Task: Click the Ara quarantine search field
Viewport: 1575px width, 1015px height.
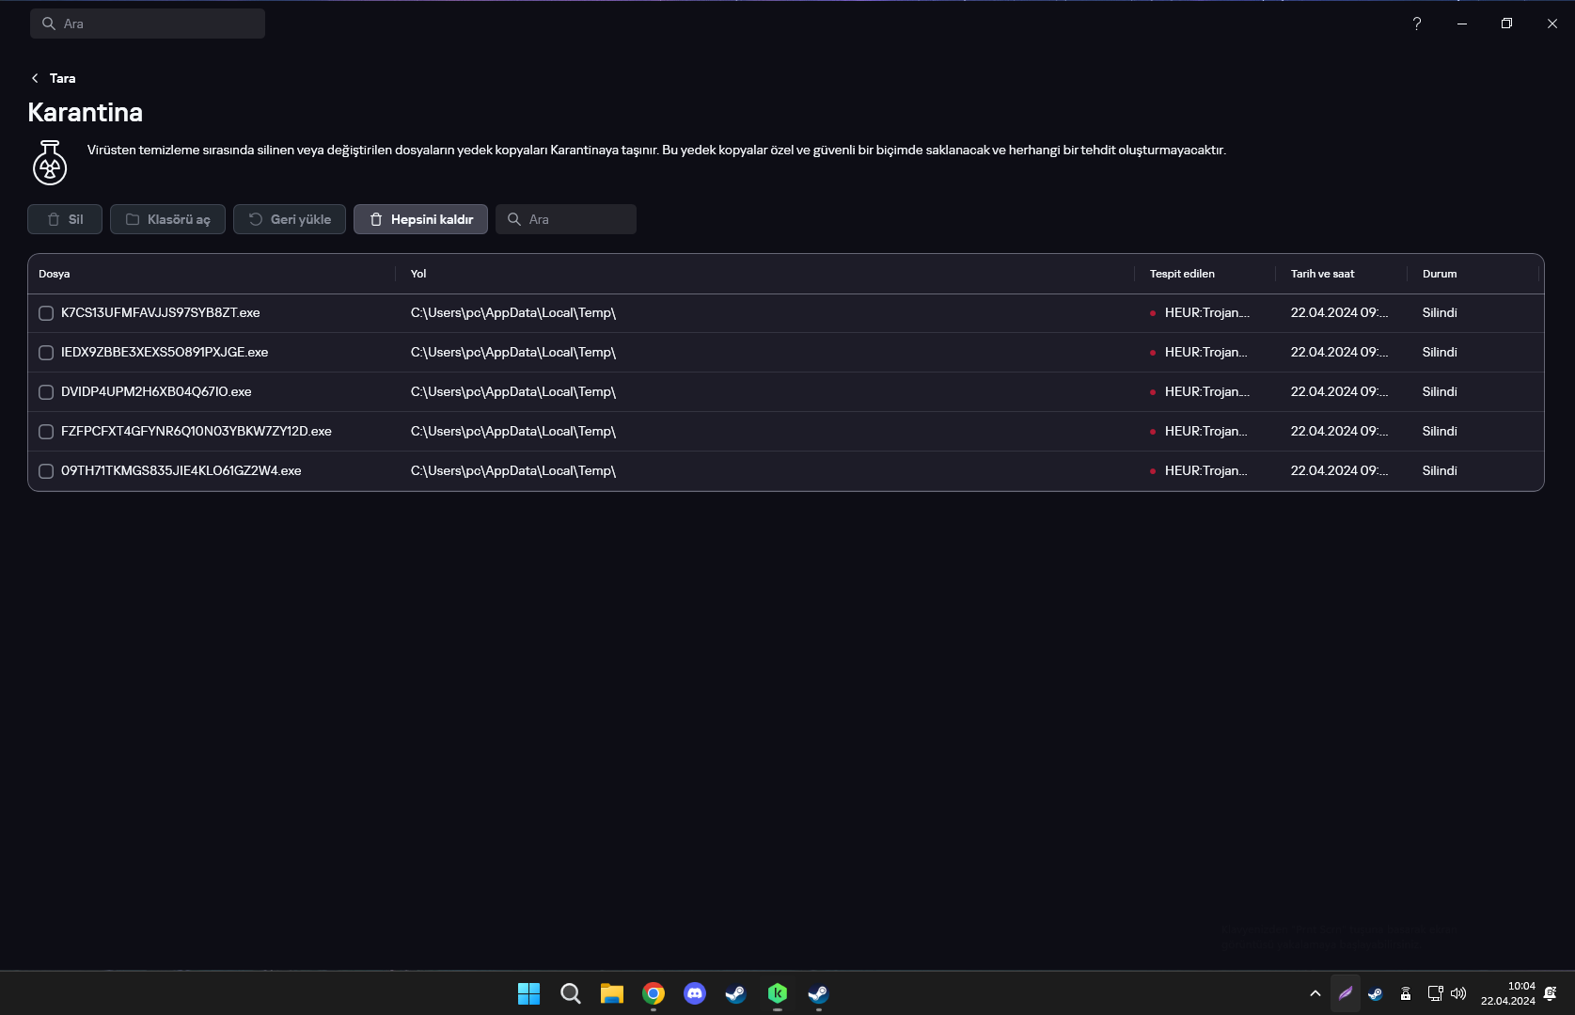Action: click(566, 219)
